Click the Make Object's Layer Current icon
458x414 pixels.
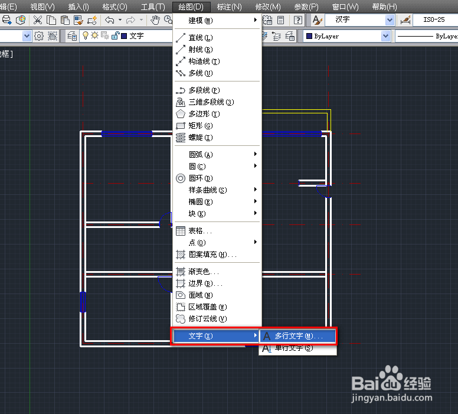[264, 36]
